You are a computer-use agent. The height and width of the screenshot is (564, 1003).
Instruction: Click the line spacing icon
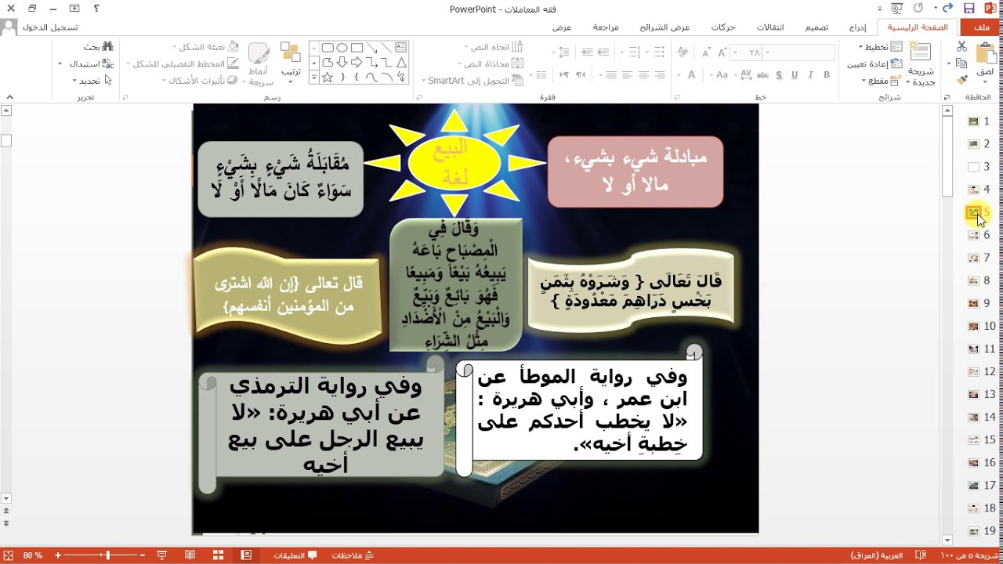coord(563,52)
